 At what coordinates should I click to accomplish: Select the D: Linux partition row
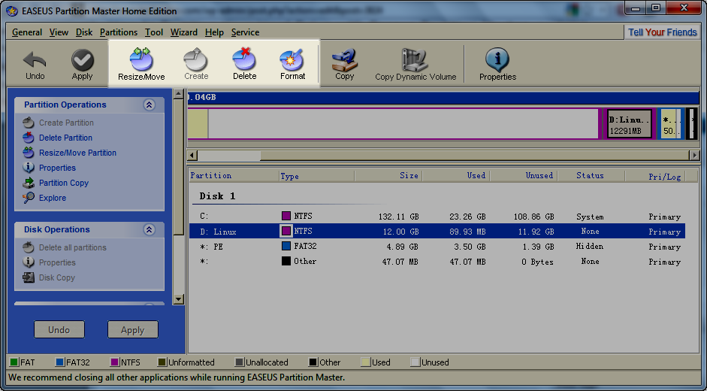[x=437, y=231]
